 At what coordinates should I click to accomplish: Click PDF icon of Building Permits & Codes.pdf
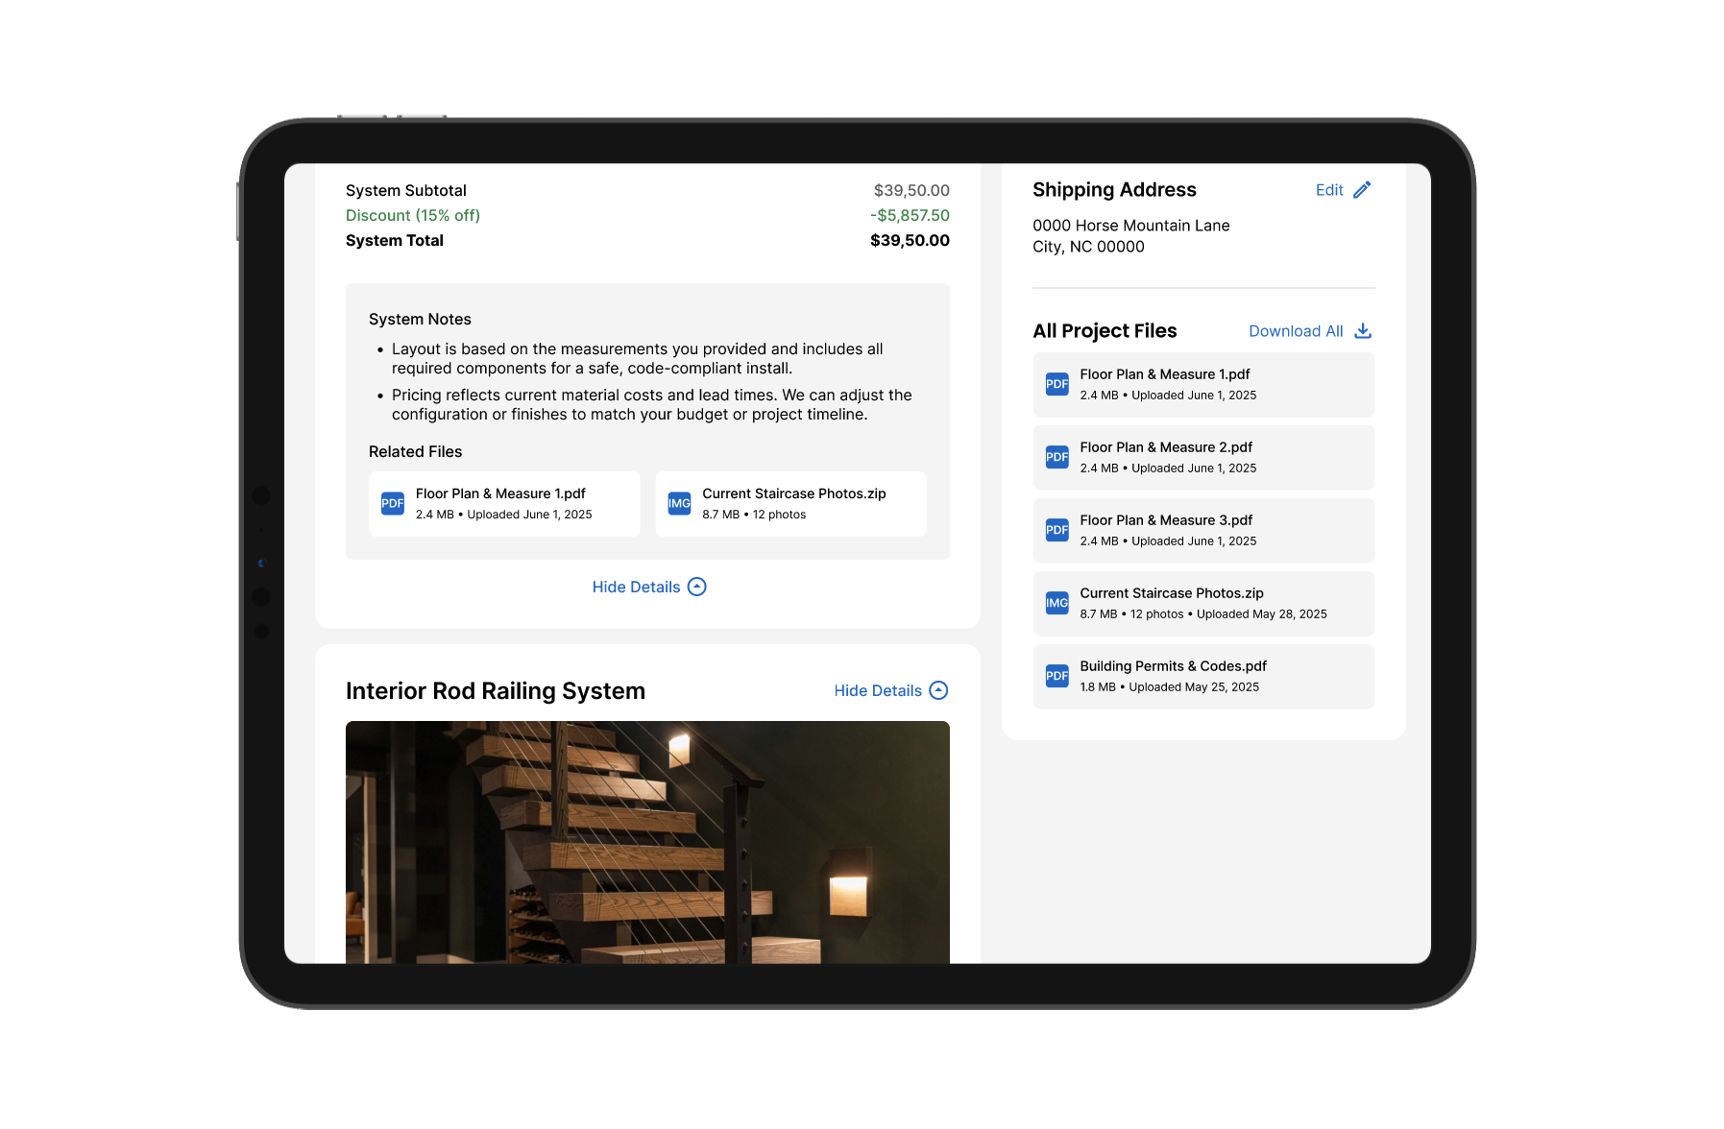click(1056, 676)
